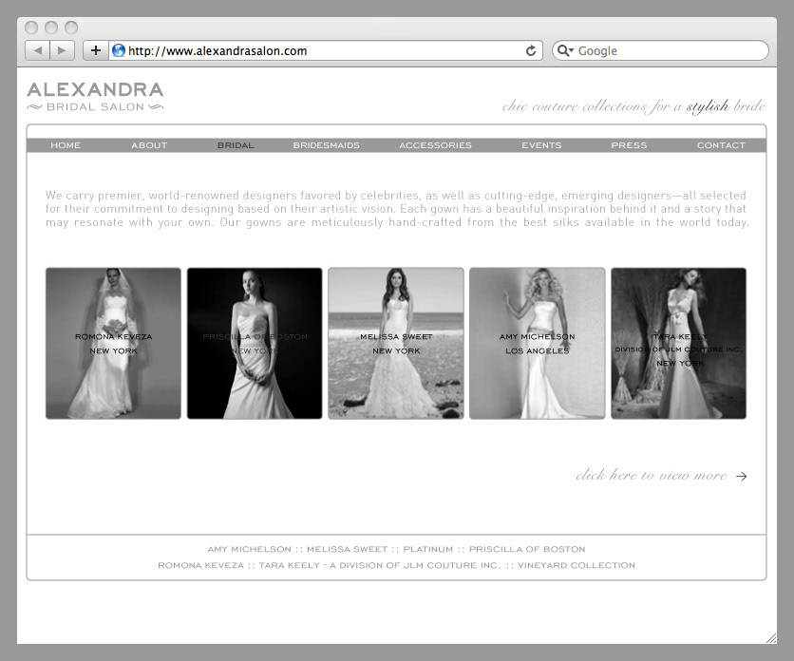This screenshot has height=661, width=794.
Task: Add bookmark with the plus button
Action: [x=96, y=50]
